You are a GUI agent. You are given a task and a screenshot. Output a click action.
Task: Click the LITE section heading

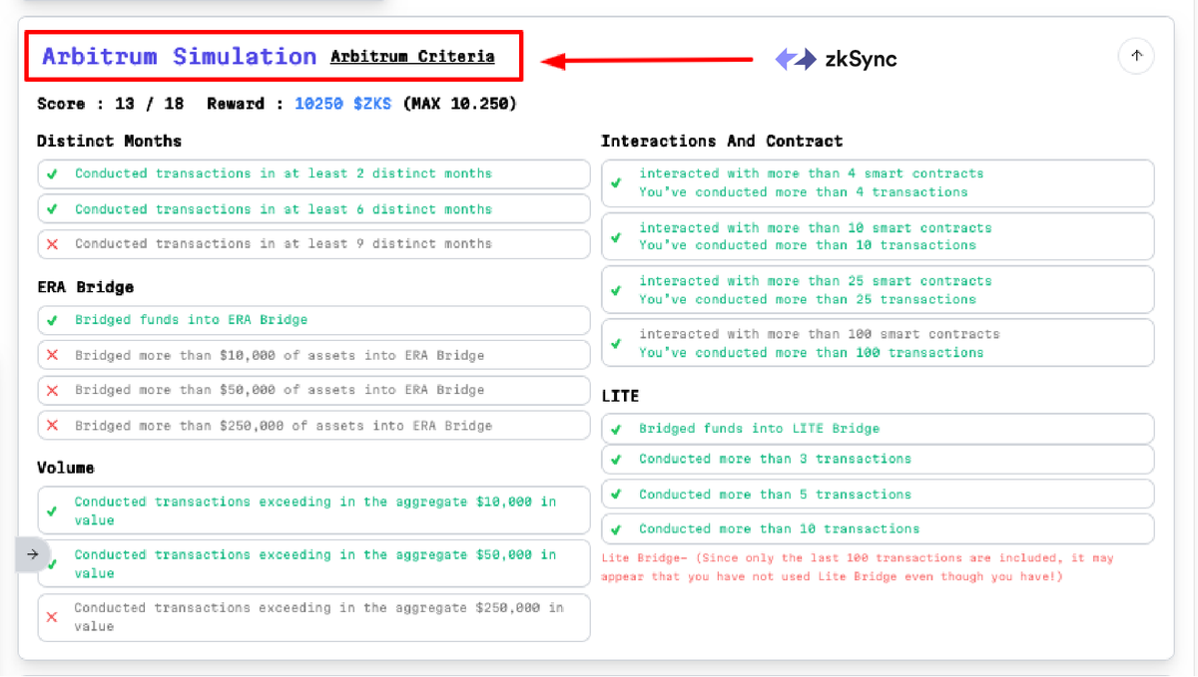click(x=620, y=396)
